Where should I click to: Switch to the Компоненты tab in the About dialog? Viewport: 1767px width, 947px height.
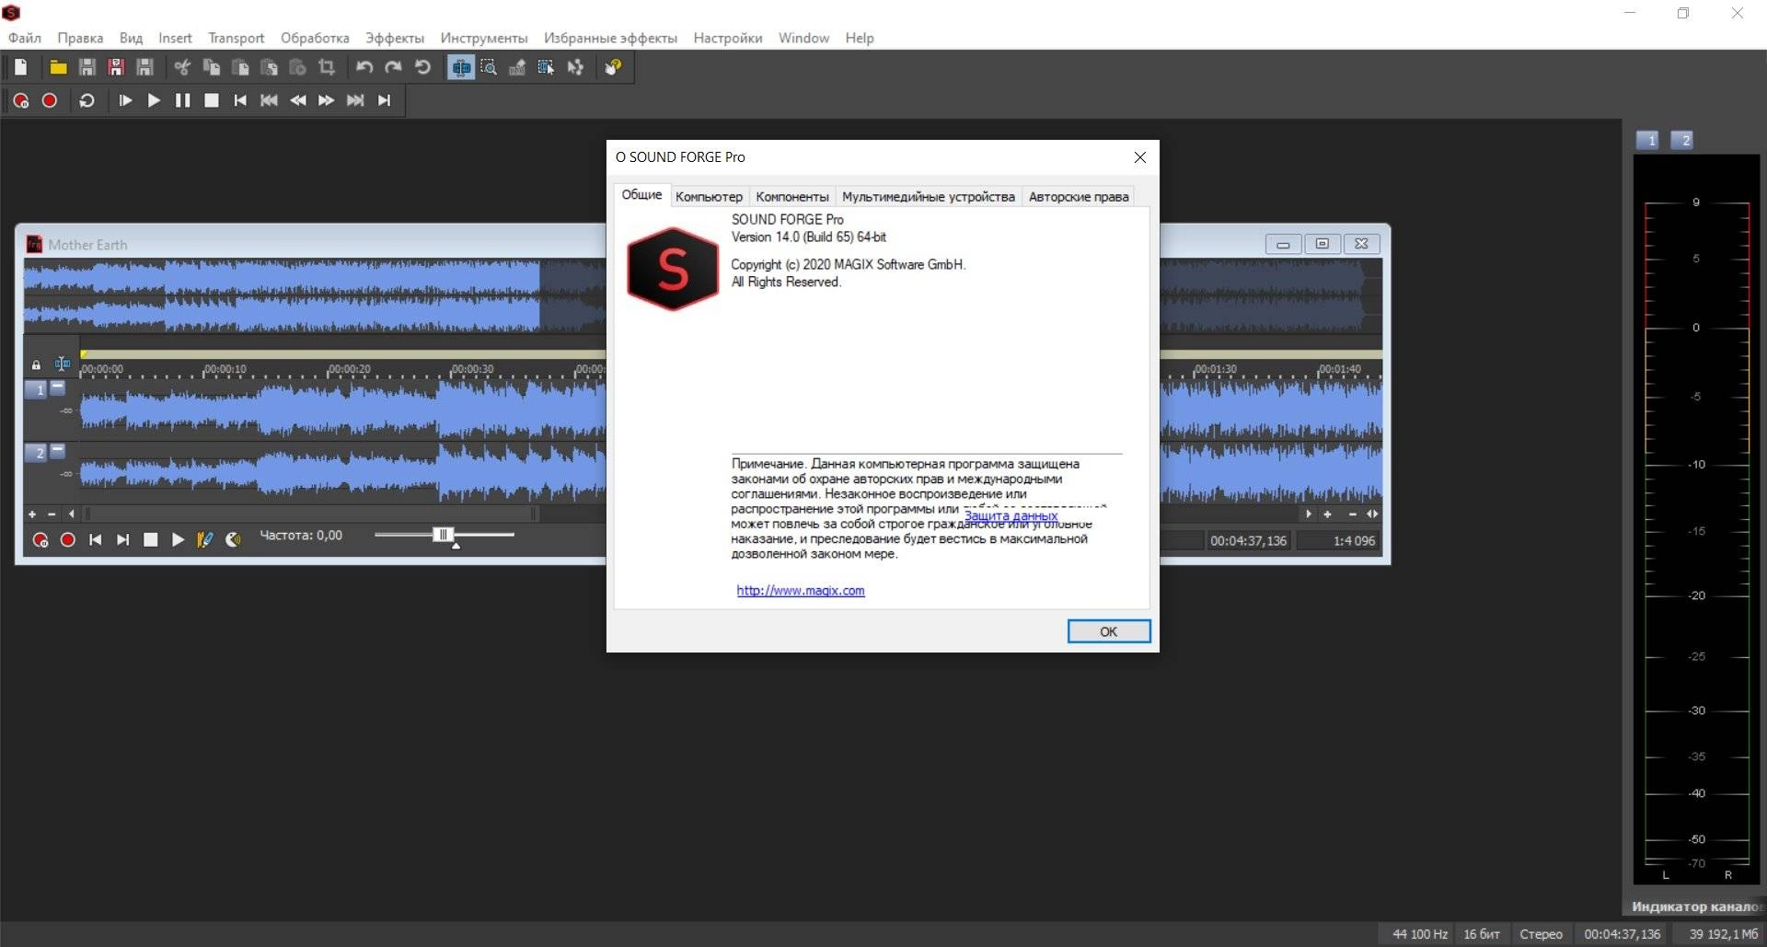tap(792, 197)
